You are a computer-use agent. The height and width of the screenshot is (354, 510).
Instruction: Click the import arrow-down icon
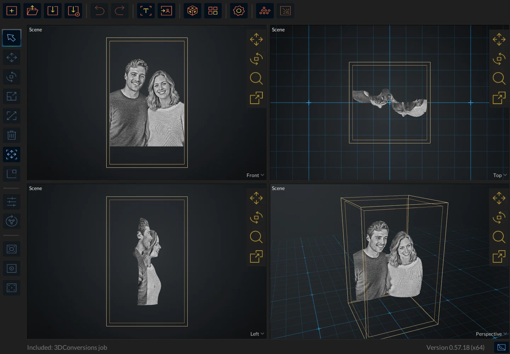coord(53,11)
